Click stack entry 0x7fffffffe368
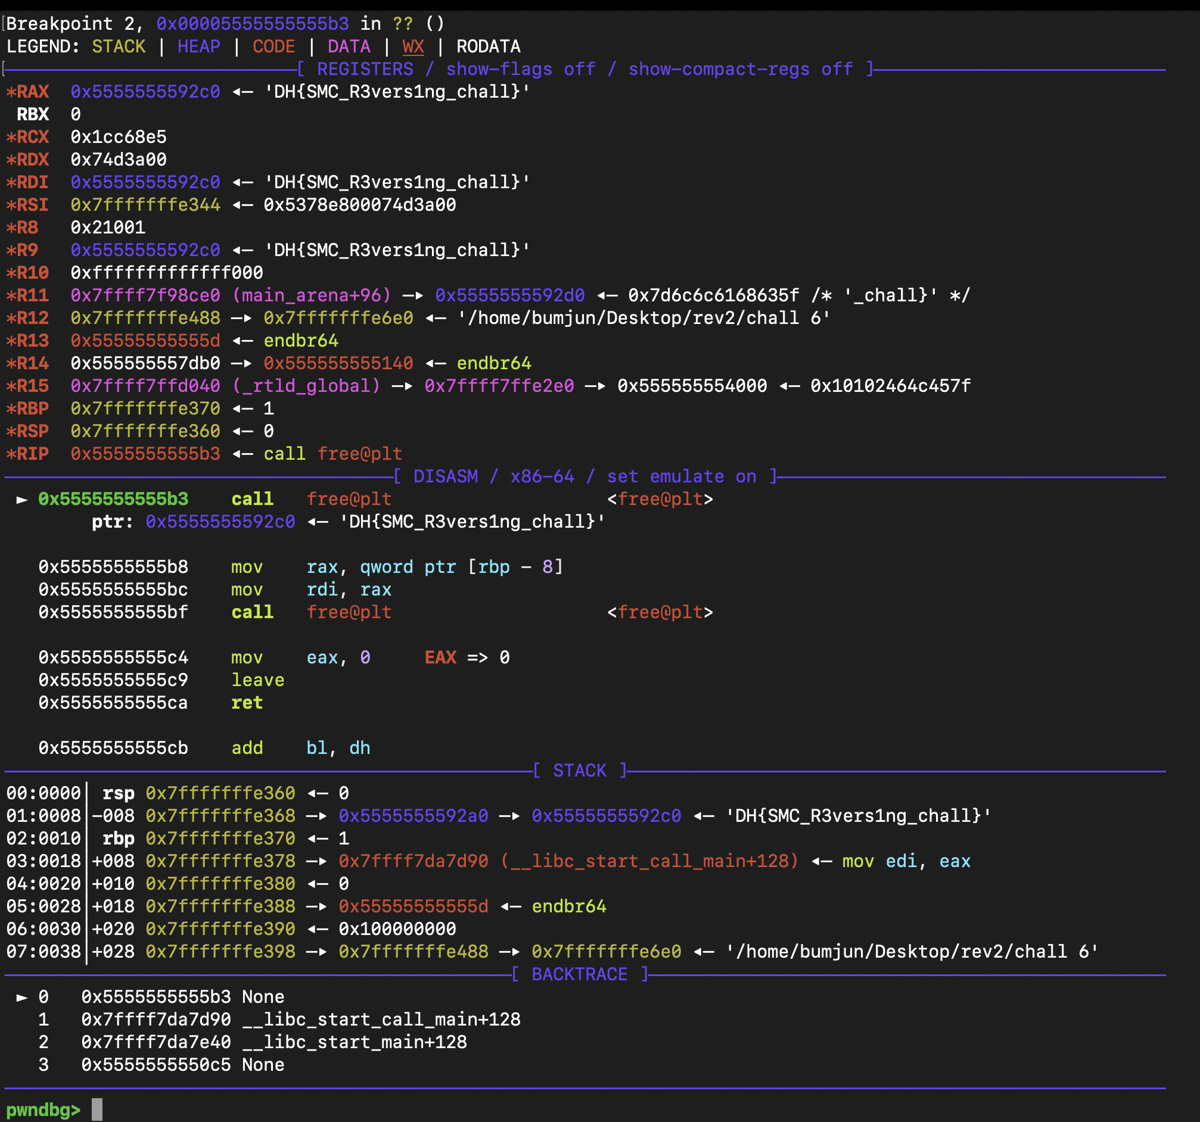The height and width of the screenshot is (1122, 1200). coord(220,816)
